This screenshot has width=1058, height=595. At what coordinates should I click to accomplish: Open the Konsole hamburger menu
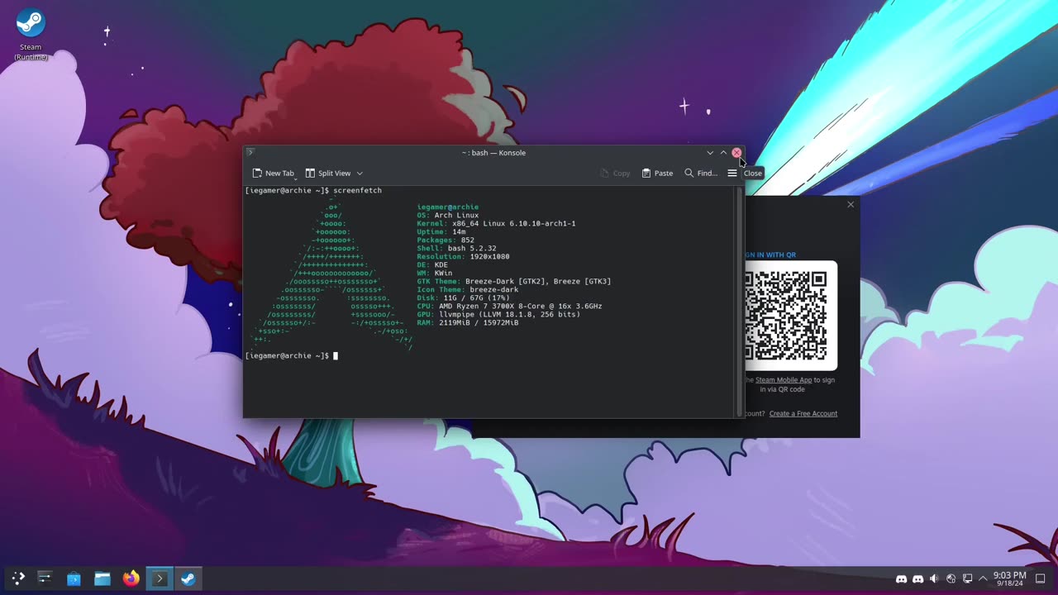pos(732,174)
